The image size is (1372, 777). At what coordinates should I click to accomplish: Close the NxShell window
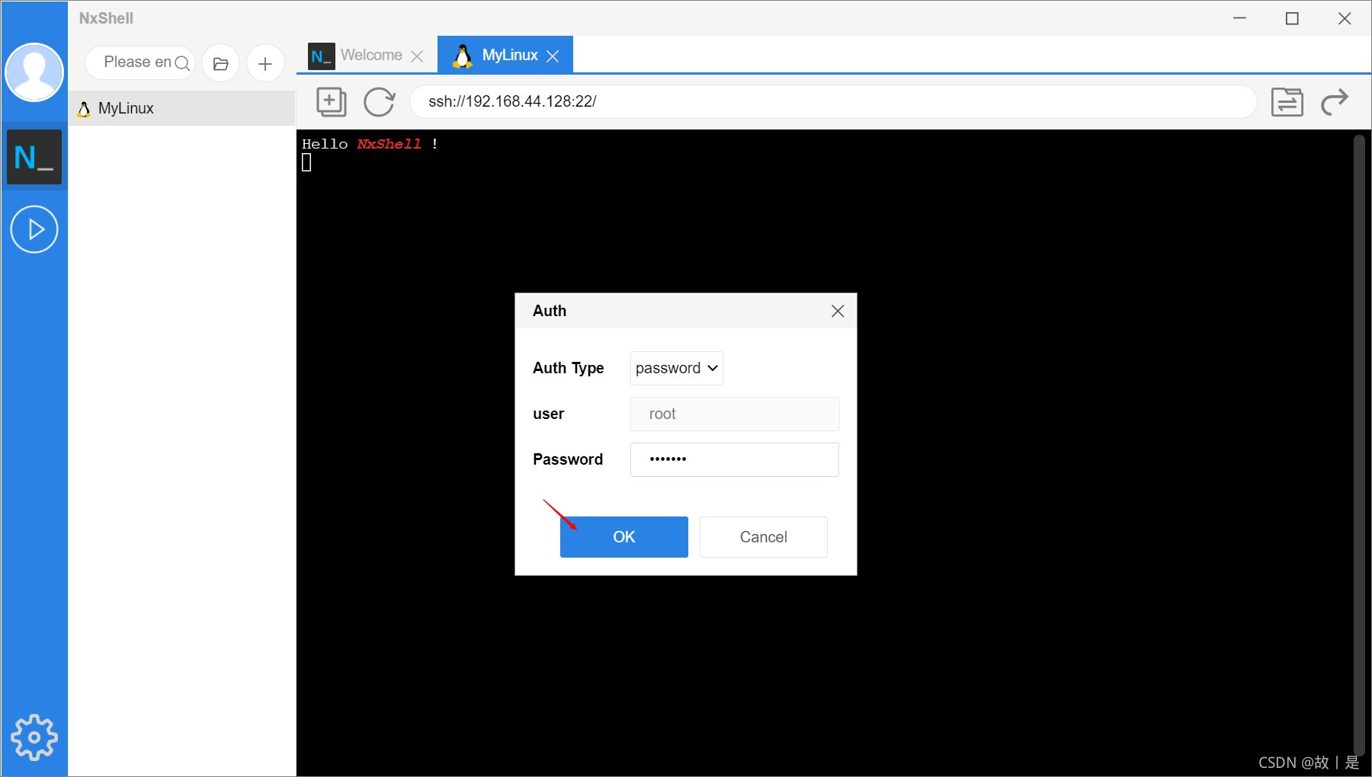tap(1345, 18)
